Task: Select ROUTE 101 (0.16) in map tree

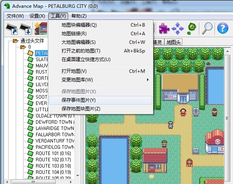Action: click(53, 153)
